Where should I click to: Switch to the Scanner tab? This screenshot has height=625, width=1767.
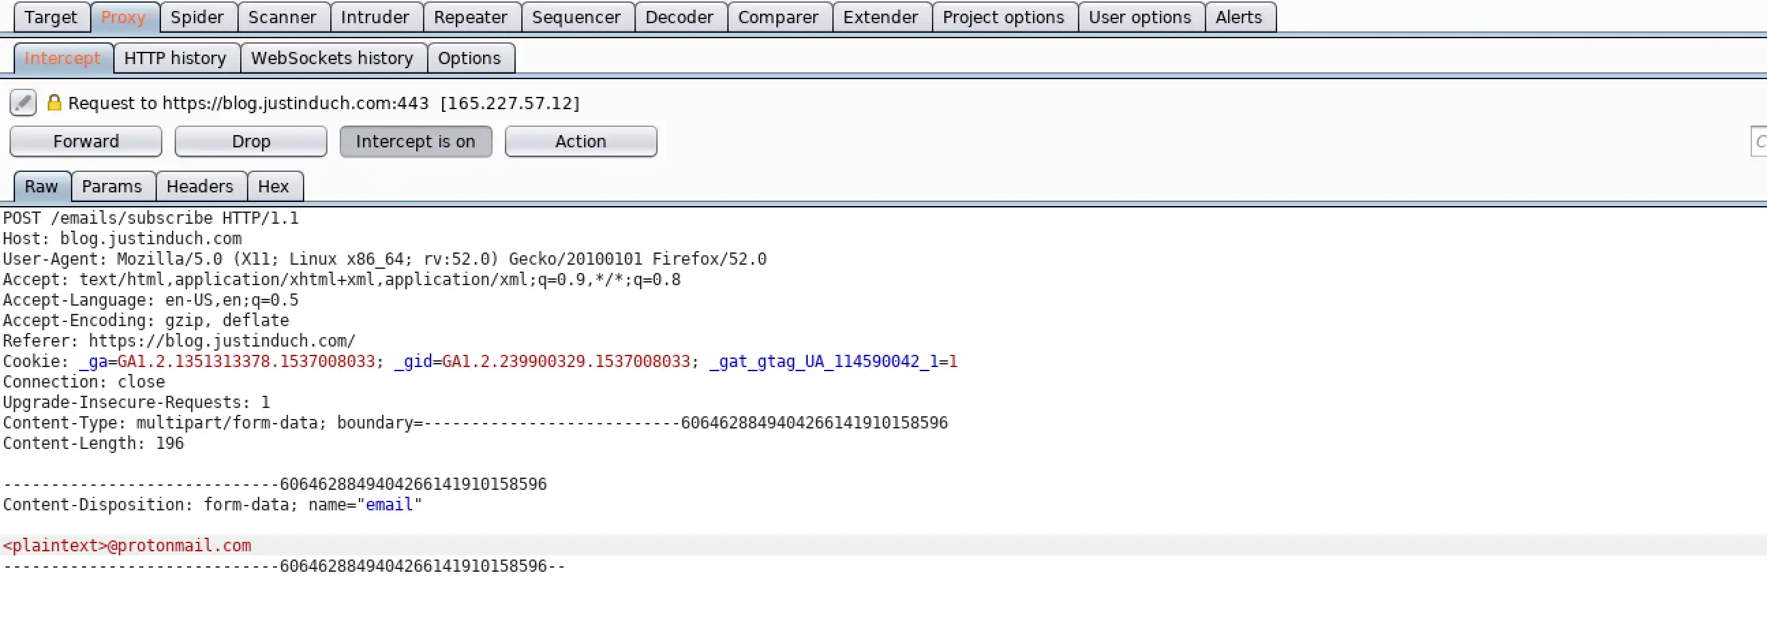(282, 17)
